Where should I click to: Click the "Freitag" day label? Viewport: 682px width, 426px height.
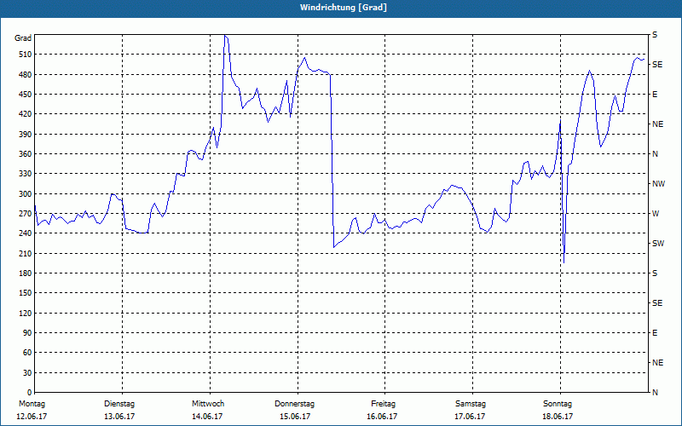click(383, 404)
